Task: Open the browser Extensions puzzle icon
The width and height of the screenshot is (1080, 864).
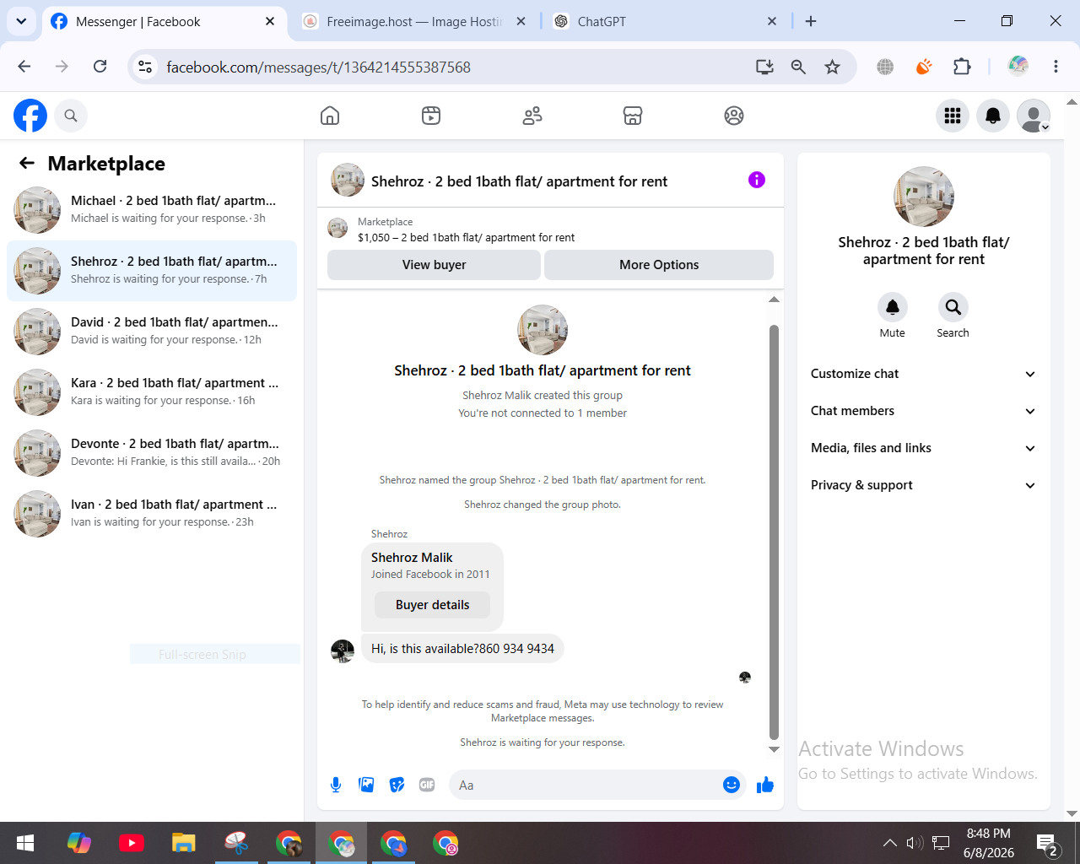Action: (x=962, y=67)
